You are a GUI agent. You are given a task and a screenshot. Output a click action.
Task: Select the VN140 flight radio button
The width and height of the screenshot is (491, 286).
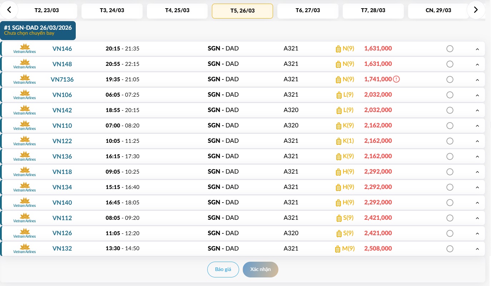450,203
